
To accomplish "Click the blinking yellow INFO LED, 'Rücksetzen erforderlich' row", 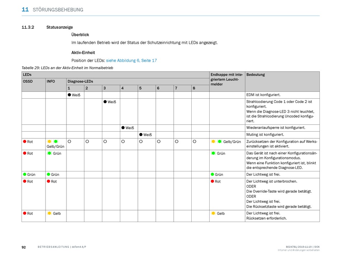I will (x=50, y=213).
